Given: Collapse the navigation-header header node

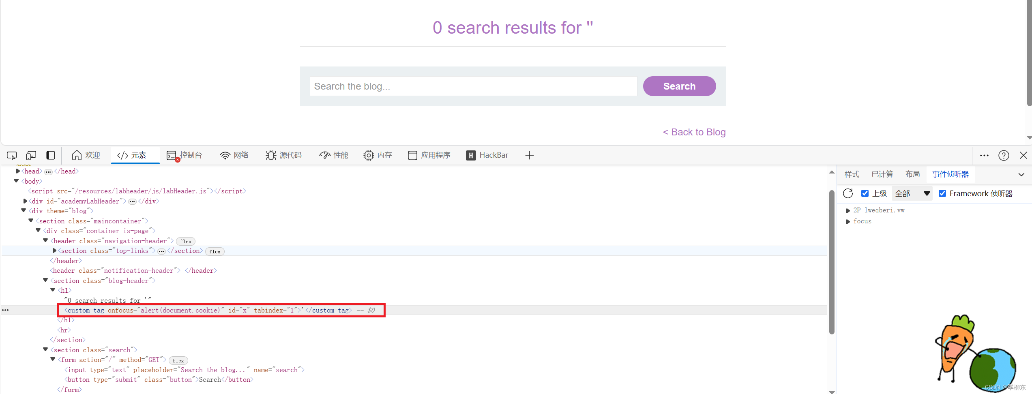Looking at the screenshot, I should coord(45,240).
